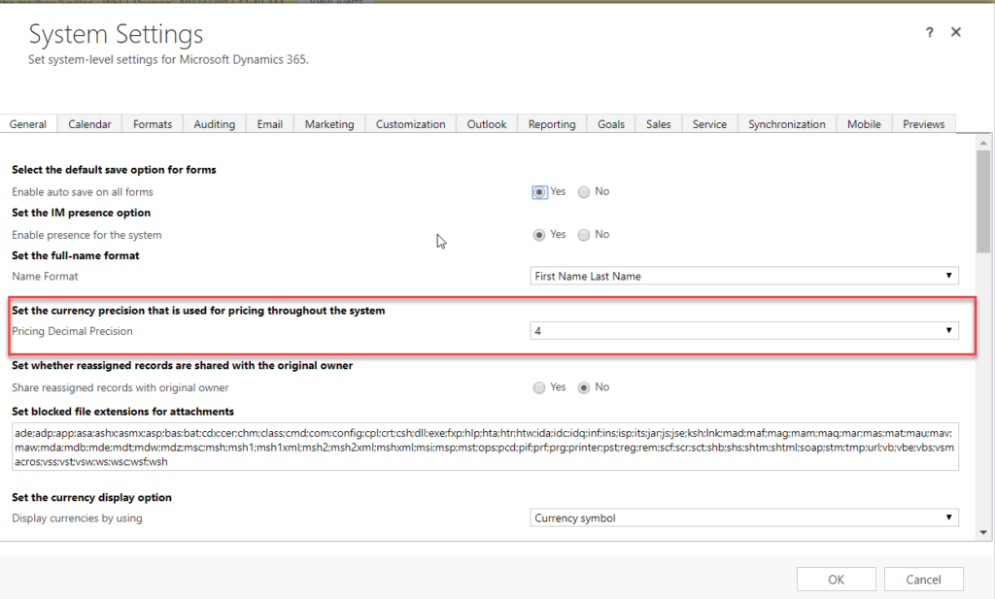Click the Cancel button
Screen dimensions: 995x599
923,580
